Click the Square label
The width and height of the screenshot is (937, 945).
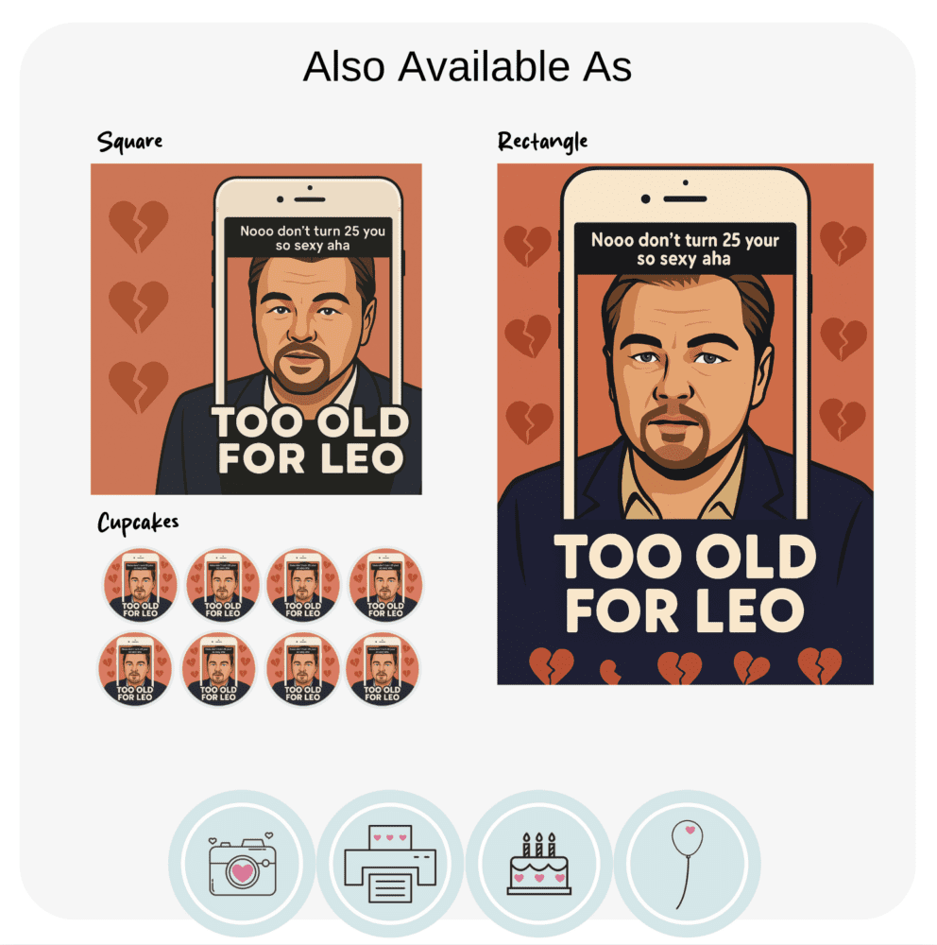(x=129, y=142)
